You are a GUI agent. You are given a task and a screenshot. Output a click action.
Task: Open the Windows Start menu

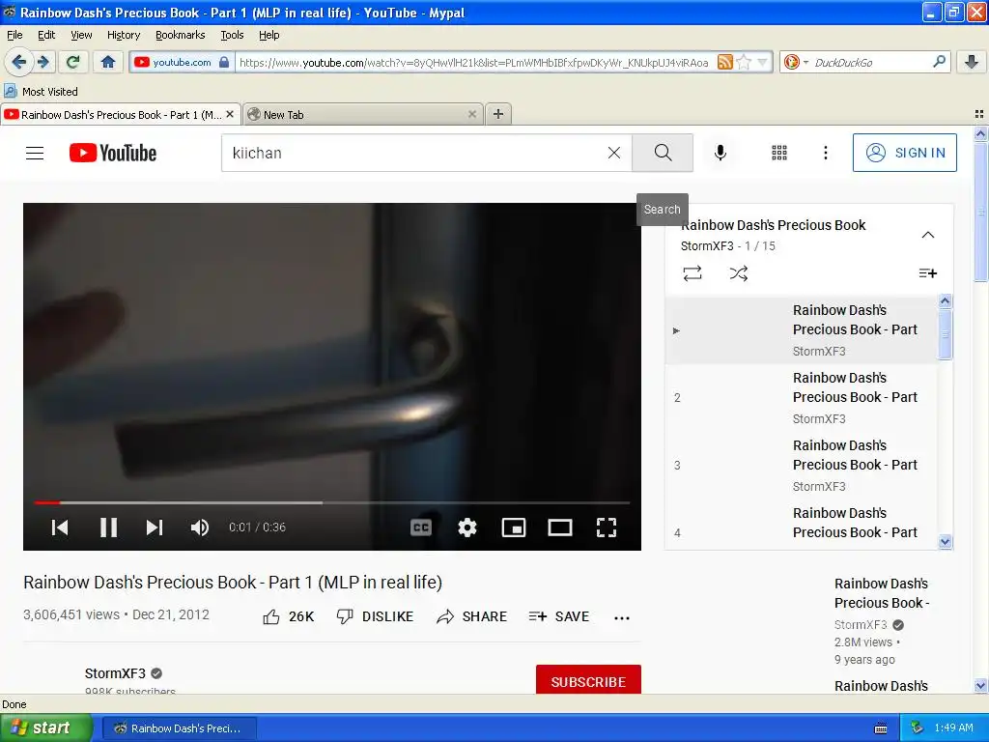[x=45, y=728]
